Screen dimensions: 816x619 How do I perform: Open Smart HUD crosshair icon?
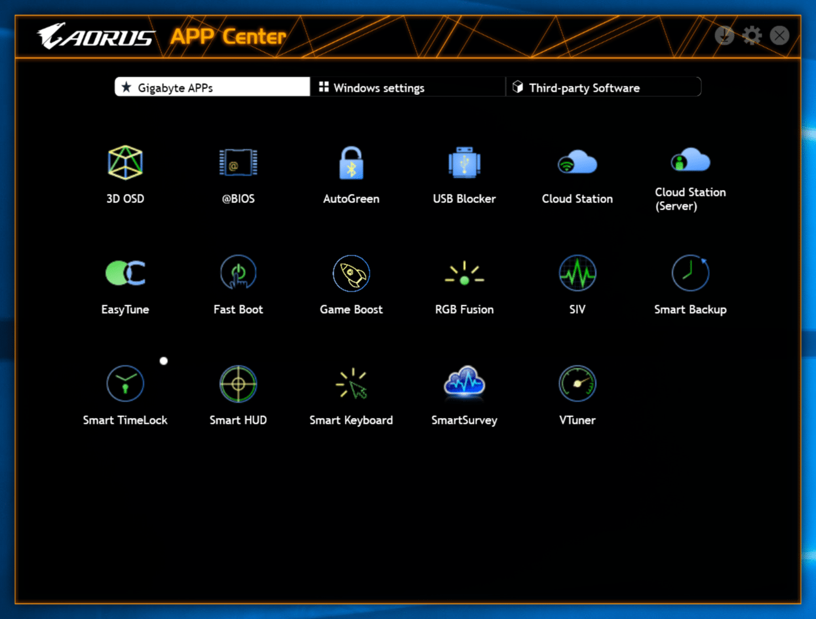[238, 384]
